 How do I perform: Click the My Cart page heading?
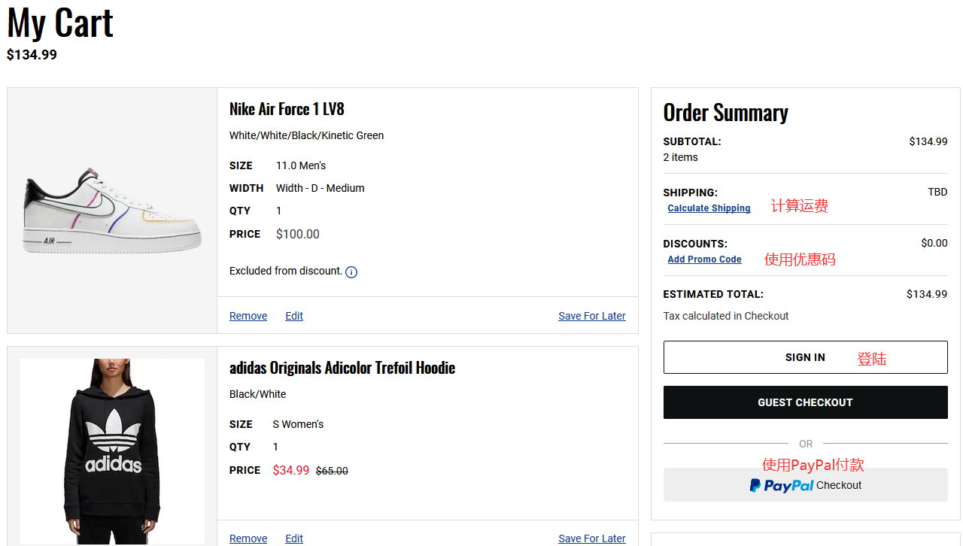click(x=60, y=23)
